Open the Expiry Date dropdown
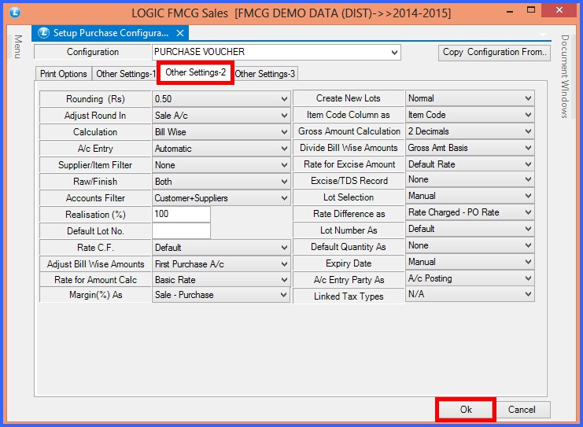The image size is (583, 427). [x=470, y=262]
